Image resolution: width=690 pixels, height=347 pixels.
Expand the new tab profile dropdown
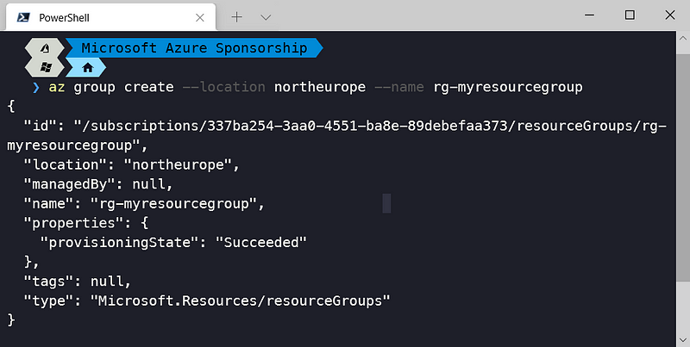tap(266, 16)
